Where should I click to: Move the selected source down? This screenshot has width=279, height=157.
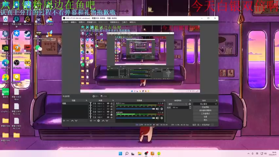tap(107, 121)
